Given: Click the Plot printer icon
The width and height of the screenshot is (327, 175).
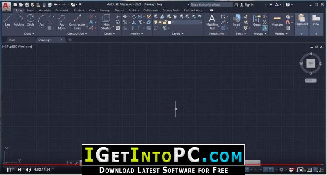Looking at the screenshot, I should pos(50,4).
